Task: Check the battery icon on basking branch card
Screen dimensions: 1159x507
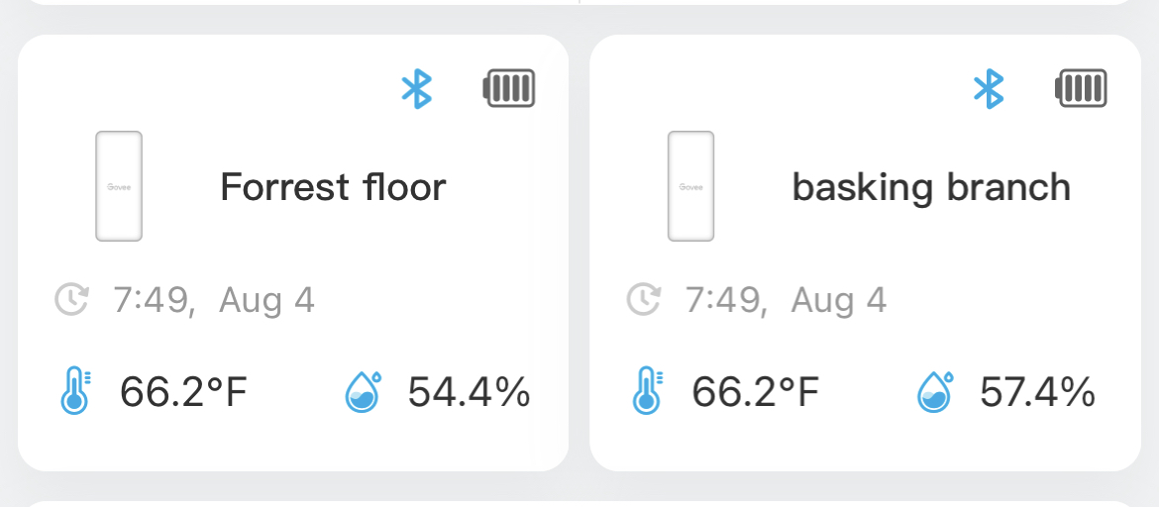Action: tap(1081, 89)
